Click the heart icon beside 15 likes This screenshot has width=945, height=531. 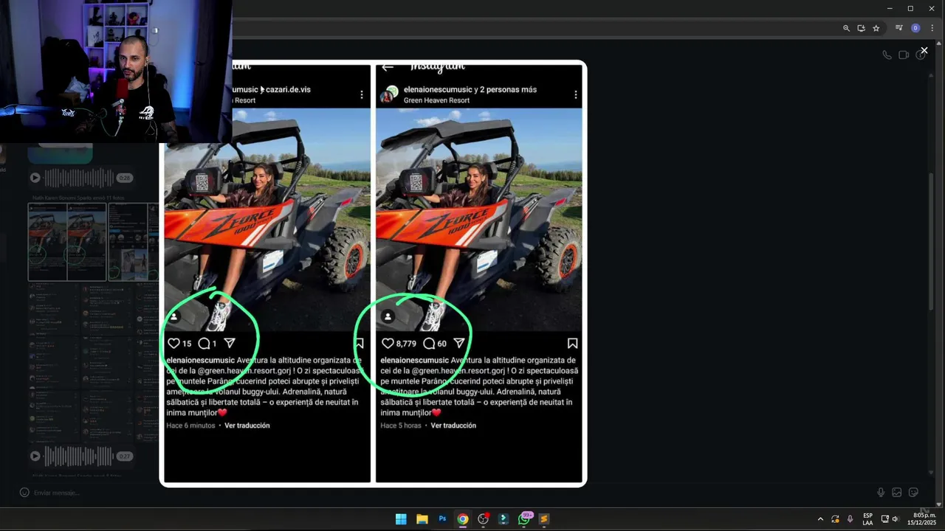173,343
